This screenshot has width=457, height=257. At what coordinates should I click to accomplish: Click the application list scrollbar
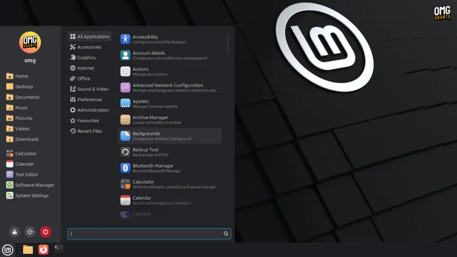tap(227, 44)
